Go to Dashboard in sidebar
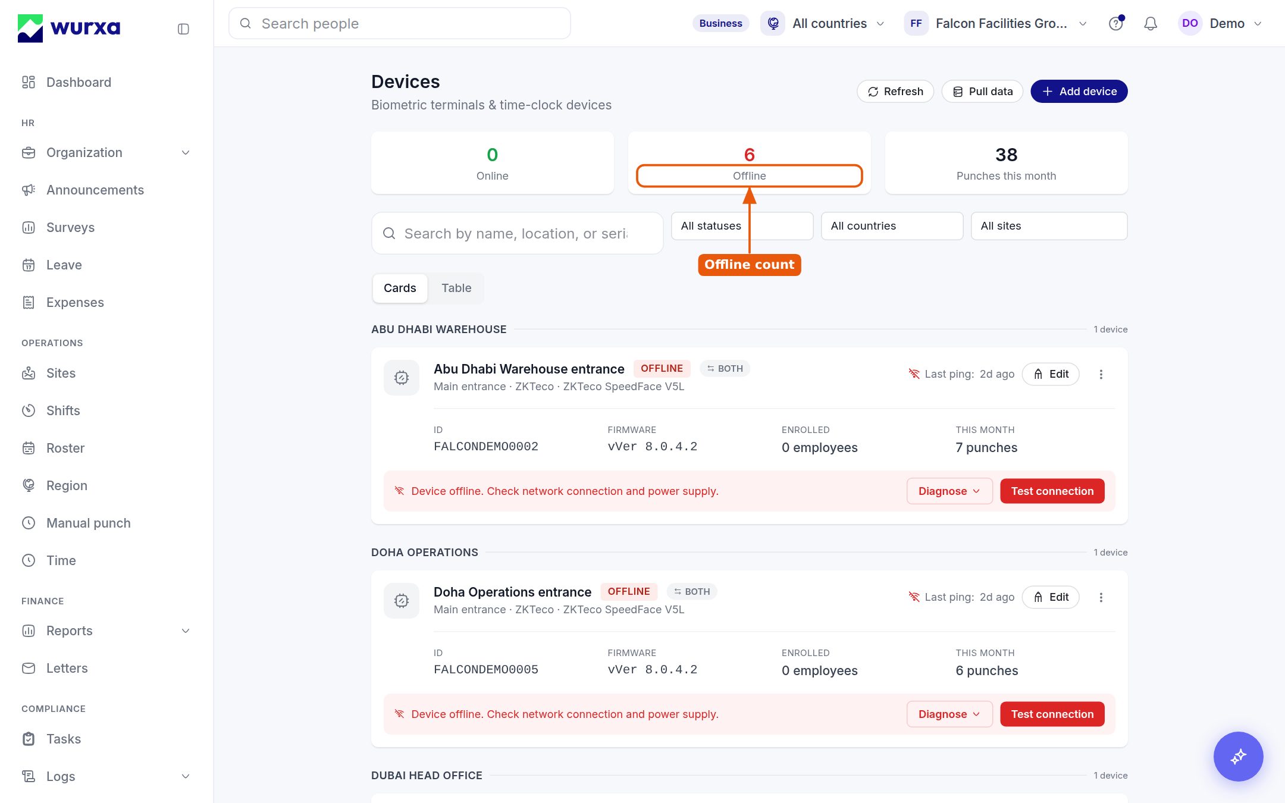 [106, 82]
